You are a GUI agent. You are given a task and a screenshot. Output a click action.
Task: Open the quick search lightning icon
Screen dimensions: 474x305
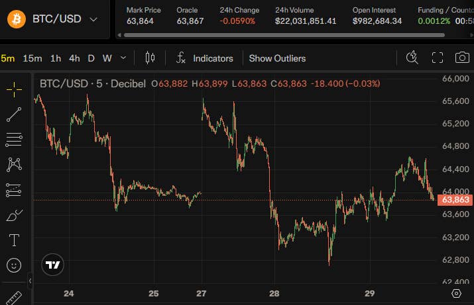point(412,58)
